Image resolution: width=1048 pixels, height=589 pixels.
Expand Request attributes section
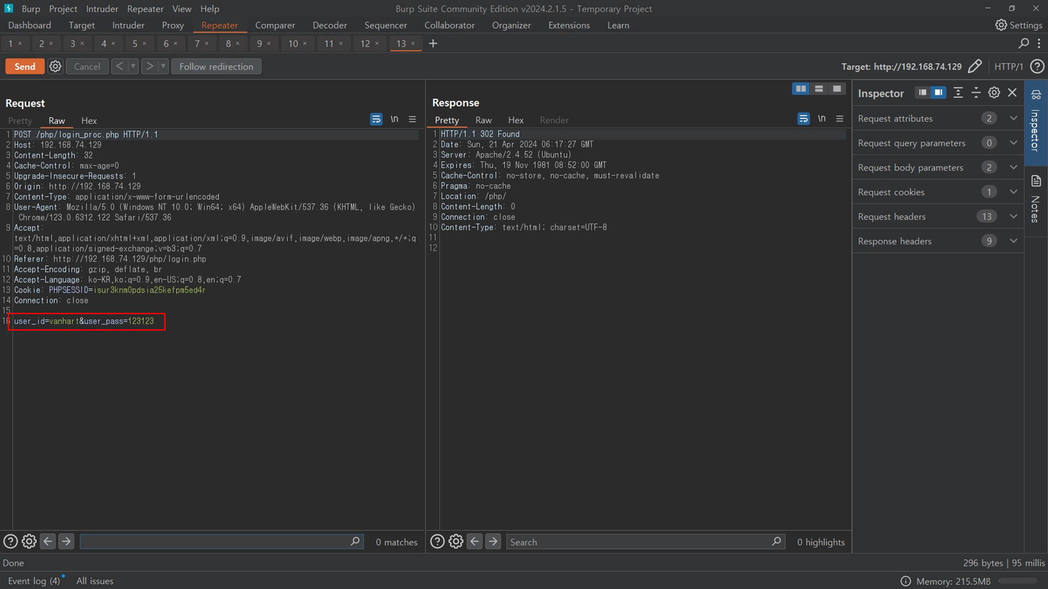pos(938,118)
